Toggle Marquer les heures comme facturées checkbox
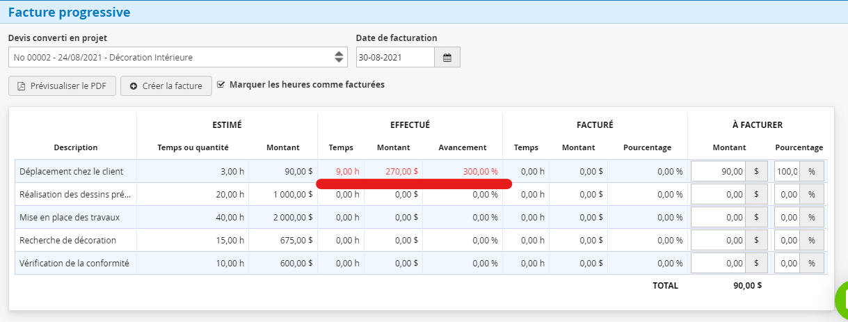The height and width of the screenshot is (322, 848). point(221,85)
